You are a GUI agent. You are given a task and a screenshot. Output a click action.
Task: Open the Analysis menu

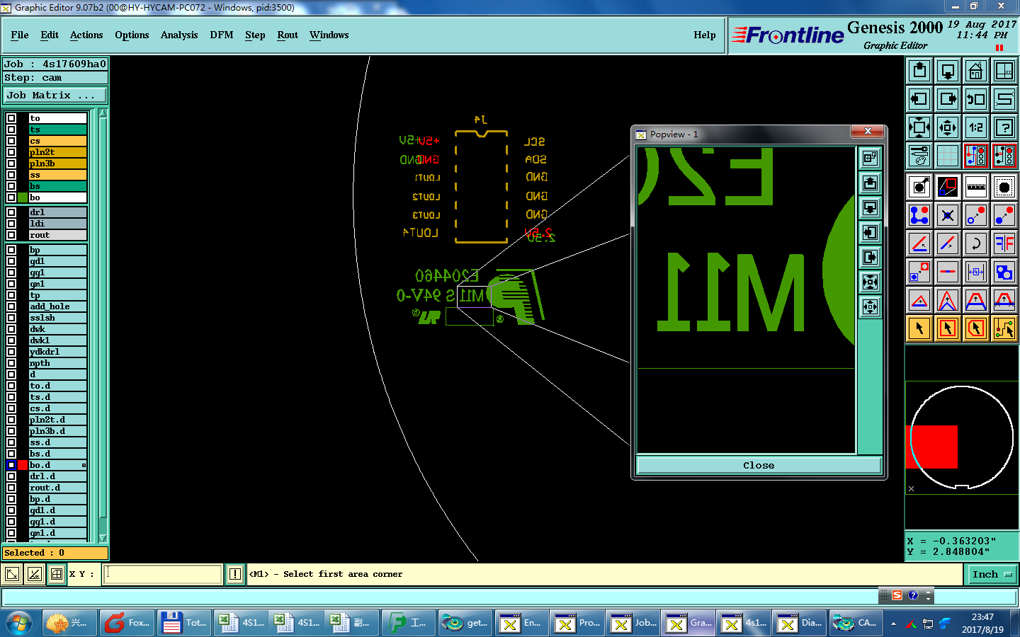click(179, 35)
